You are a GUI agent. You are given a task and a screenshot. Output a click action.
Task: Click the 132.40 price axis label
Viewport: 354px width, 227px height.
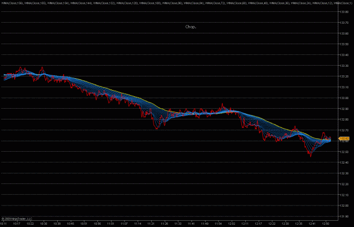tap(344, 162)
